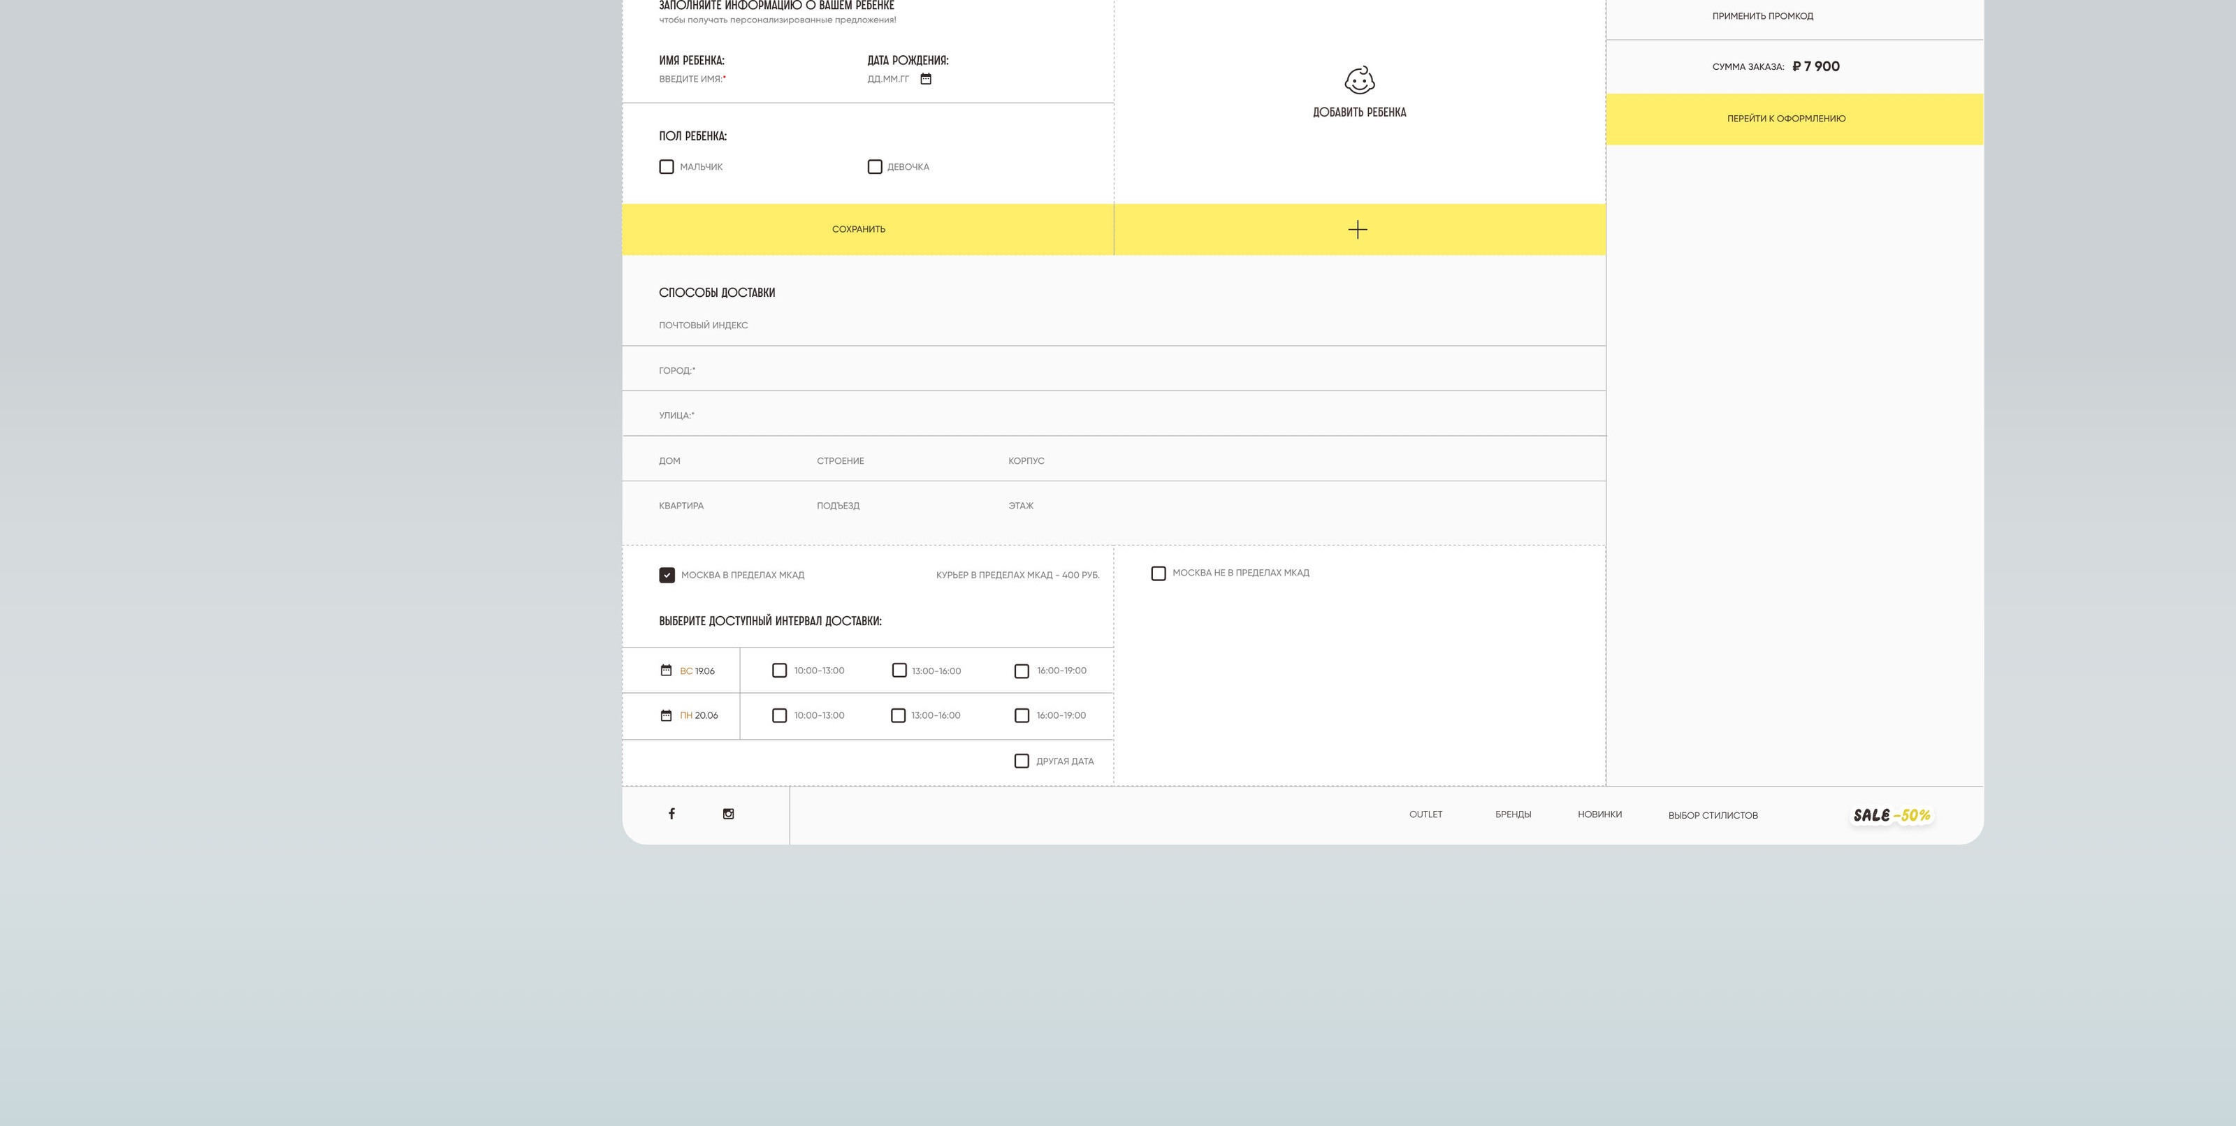Click the Facebook icon in footer

click(x=671, y=814)
